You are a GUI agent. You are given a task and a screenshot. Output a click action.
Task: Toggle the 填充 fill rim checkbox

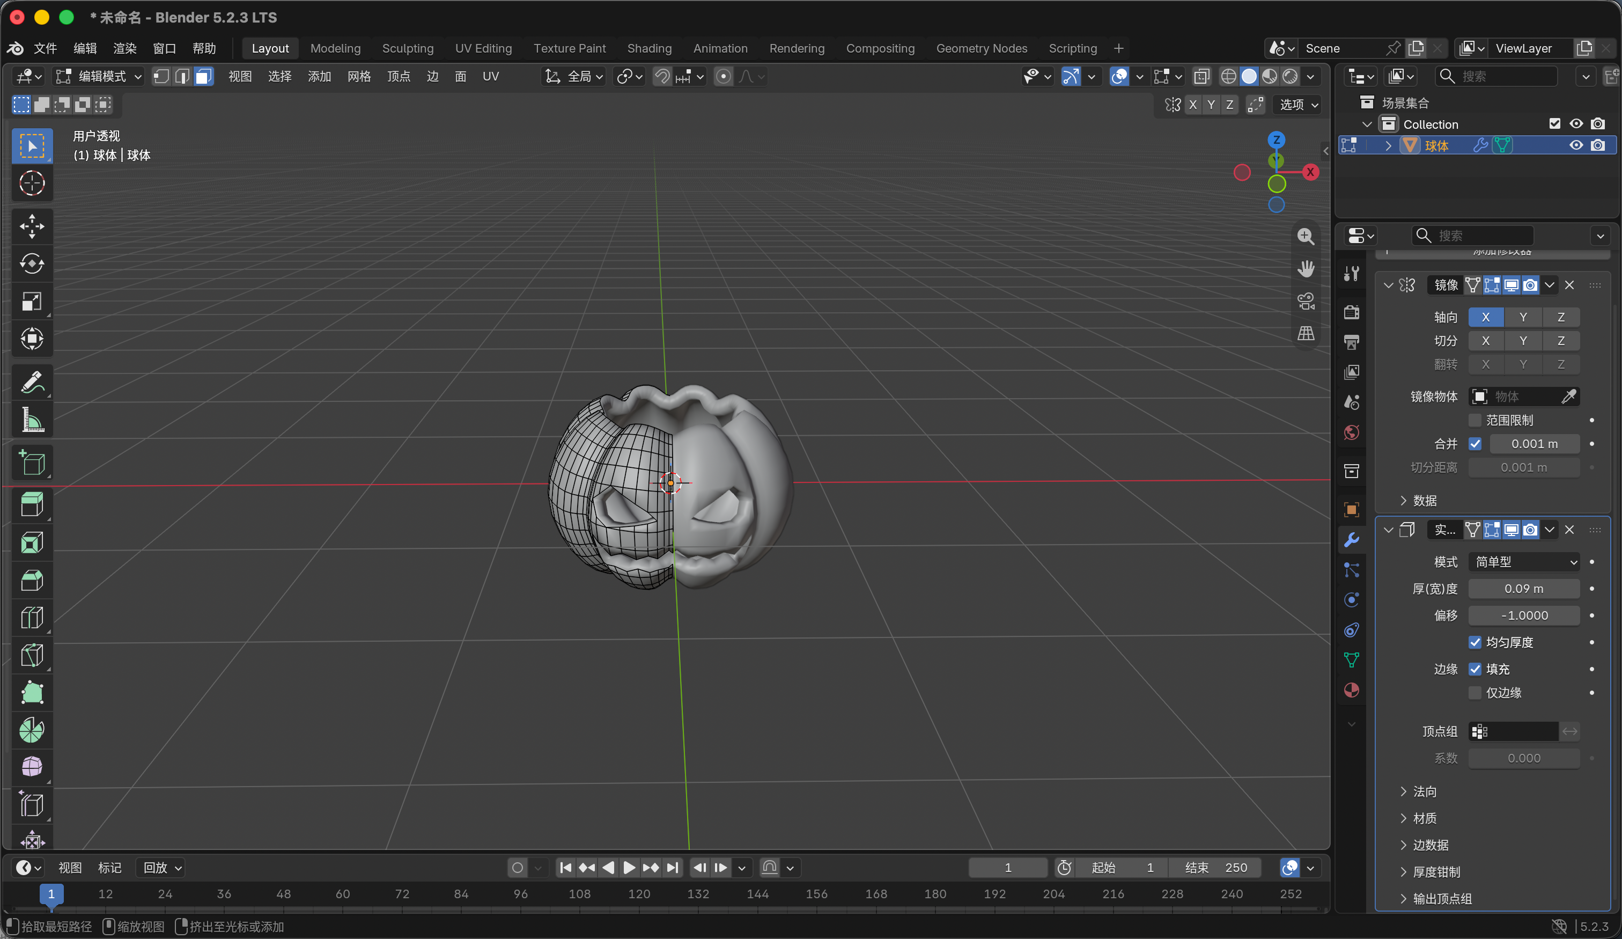click(1474, 669)
